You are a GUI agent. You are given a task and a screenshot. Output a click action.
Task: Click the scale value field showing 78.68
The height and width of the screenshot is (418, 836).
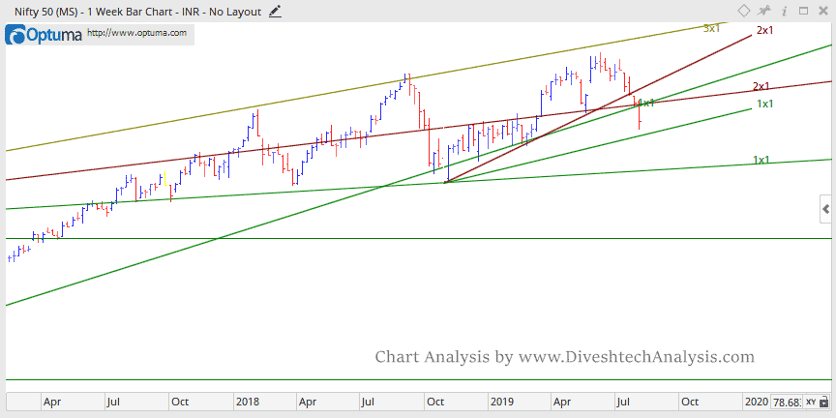788,402
